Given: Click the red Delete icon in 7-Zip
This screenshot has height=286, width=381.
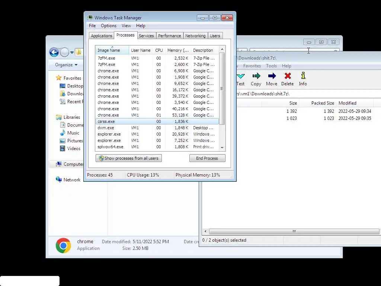Looking at the screenshot, I should pyautogui.click(x=288, y=76).
